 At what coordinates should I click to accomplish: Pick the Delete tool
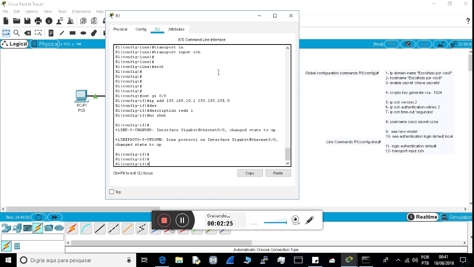[x=27, y=33]
